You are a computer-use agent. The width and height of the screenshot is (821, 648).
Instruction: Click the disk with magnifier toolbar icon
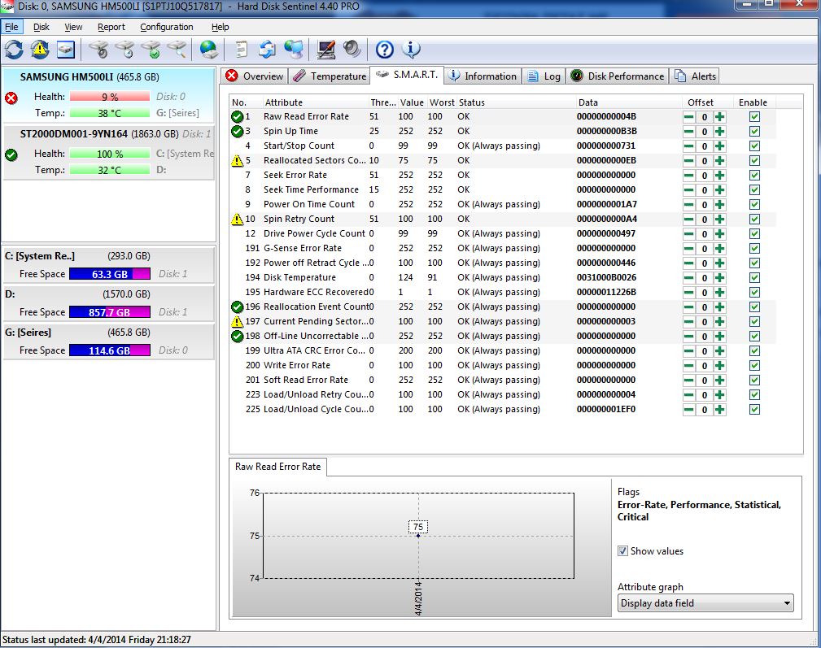pyautogui.click(x=177, y=50)
